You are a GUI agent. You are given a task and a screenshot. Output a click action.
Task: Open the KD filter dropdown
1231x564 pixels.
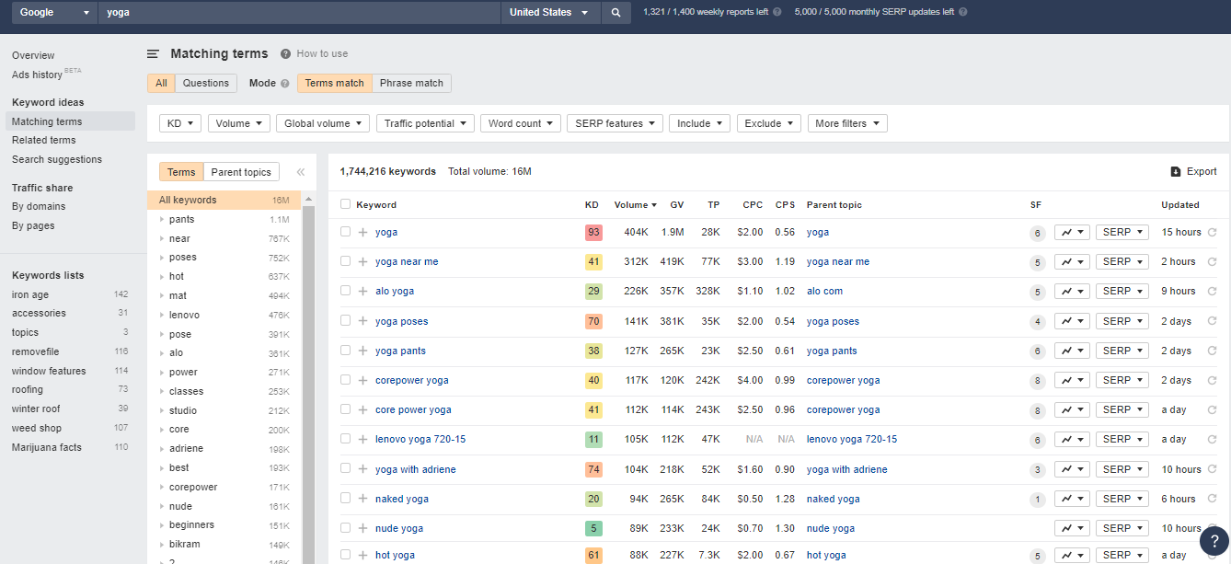(179, 122)
